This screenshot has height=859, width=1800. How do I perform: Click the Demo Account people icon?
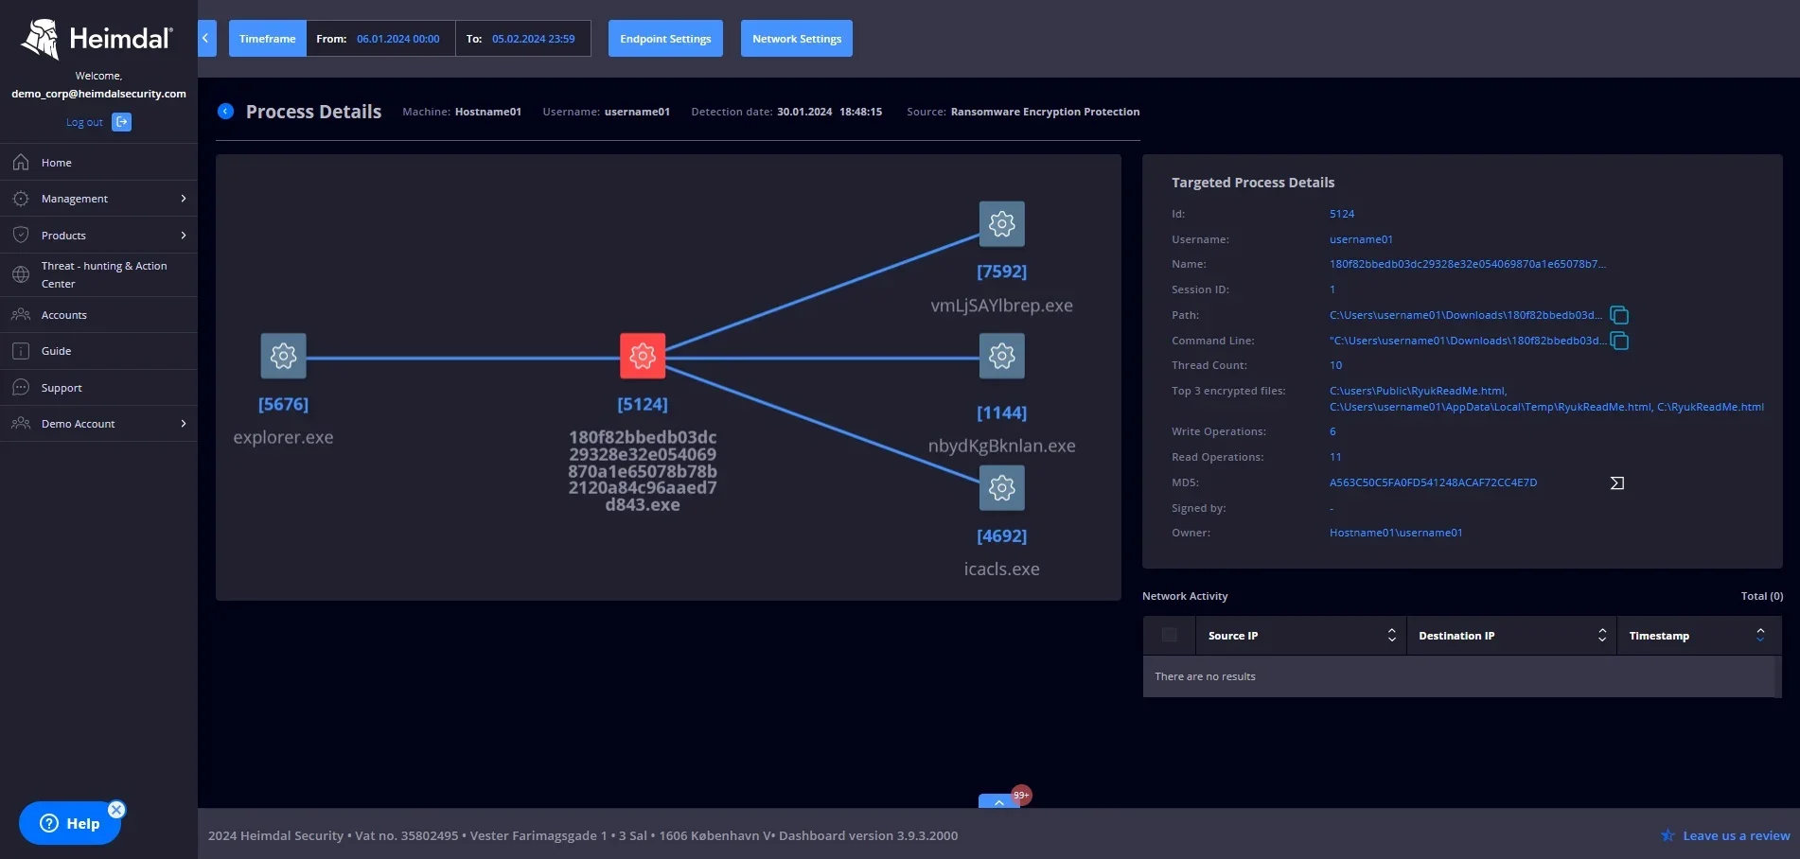pyautogui.click(x=21, y=424)
